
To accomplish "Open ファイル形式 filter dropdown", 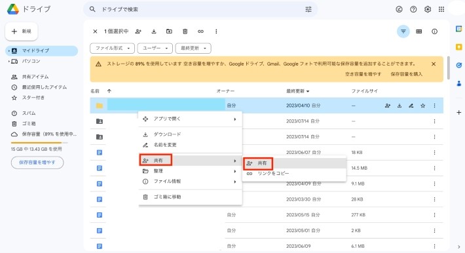I will (113, 48).
